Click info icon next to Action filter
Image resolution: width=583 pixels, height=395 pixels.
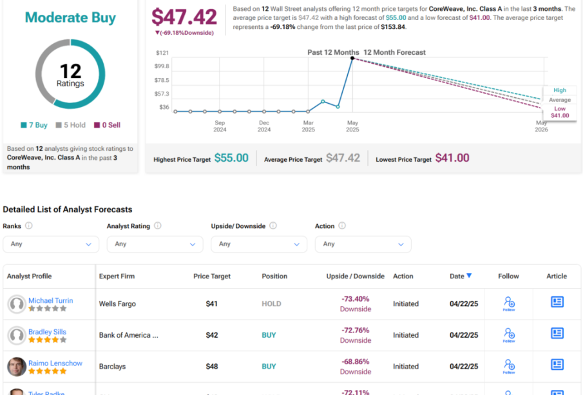342,226
